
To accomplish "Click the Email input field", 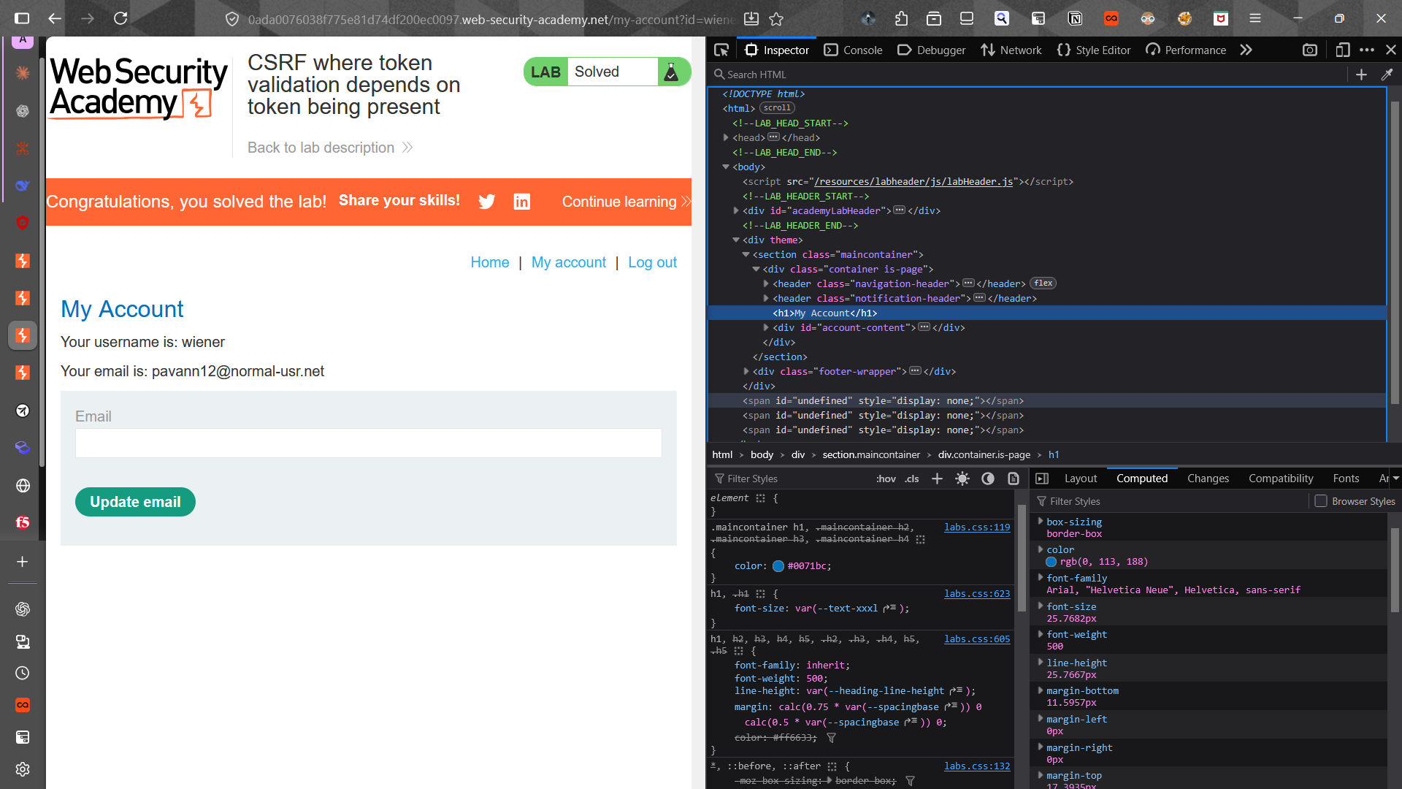I will pyautogui.click(x=369, y=443).
